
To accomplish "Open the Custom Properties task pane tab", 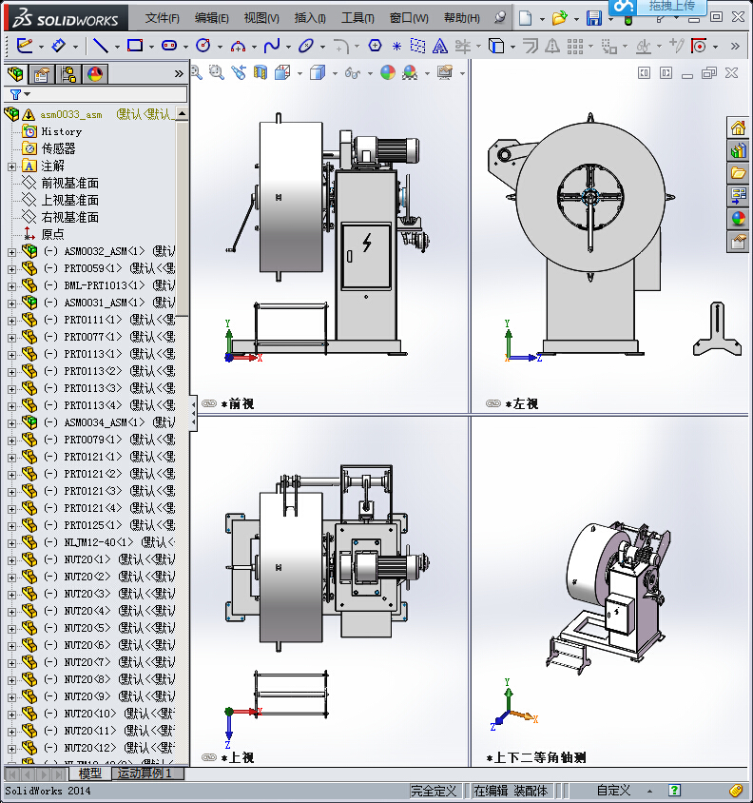I will (x=738, y=242).
